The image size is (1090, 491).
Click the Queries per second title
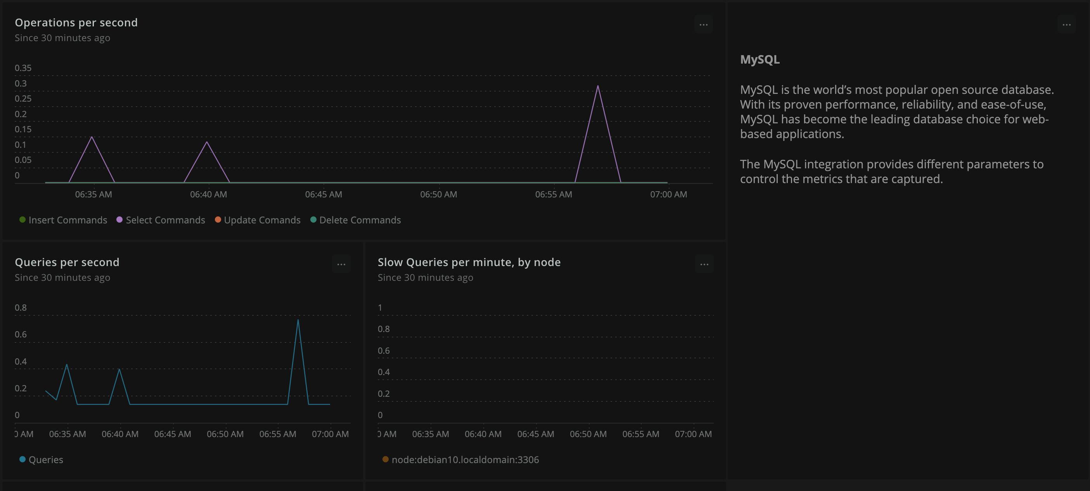pos(67,262)
